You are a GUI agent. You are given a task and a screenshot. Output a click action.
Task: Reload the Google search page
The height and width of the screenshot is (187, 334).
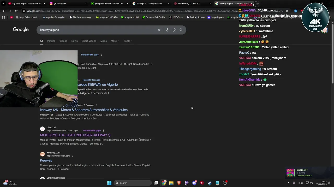[x=16, y=11]
